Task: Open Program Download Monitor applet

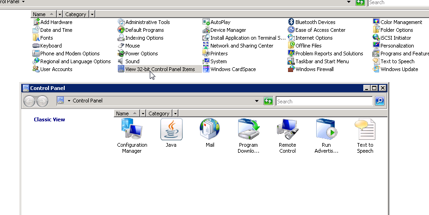Action: click(248, 136)
